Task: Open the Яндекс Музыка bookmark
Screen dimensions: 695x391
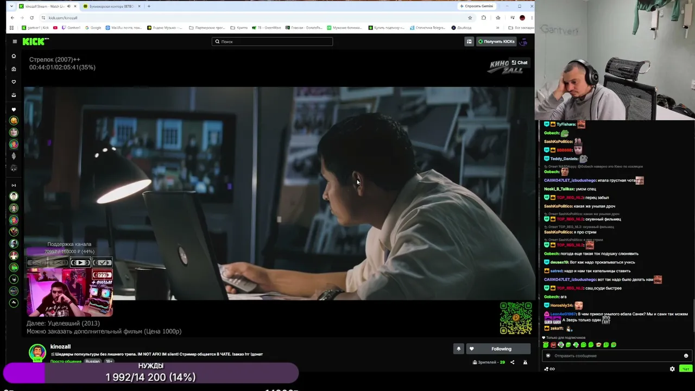Action: coord(165,28)
